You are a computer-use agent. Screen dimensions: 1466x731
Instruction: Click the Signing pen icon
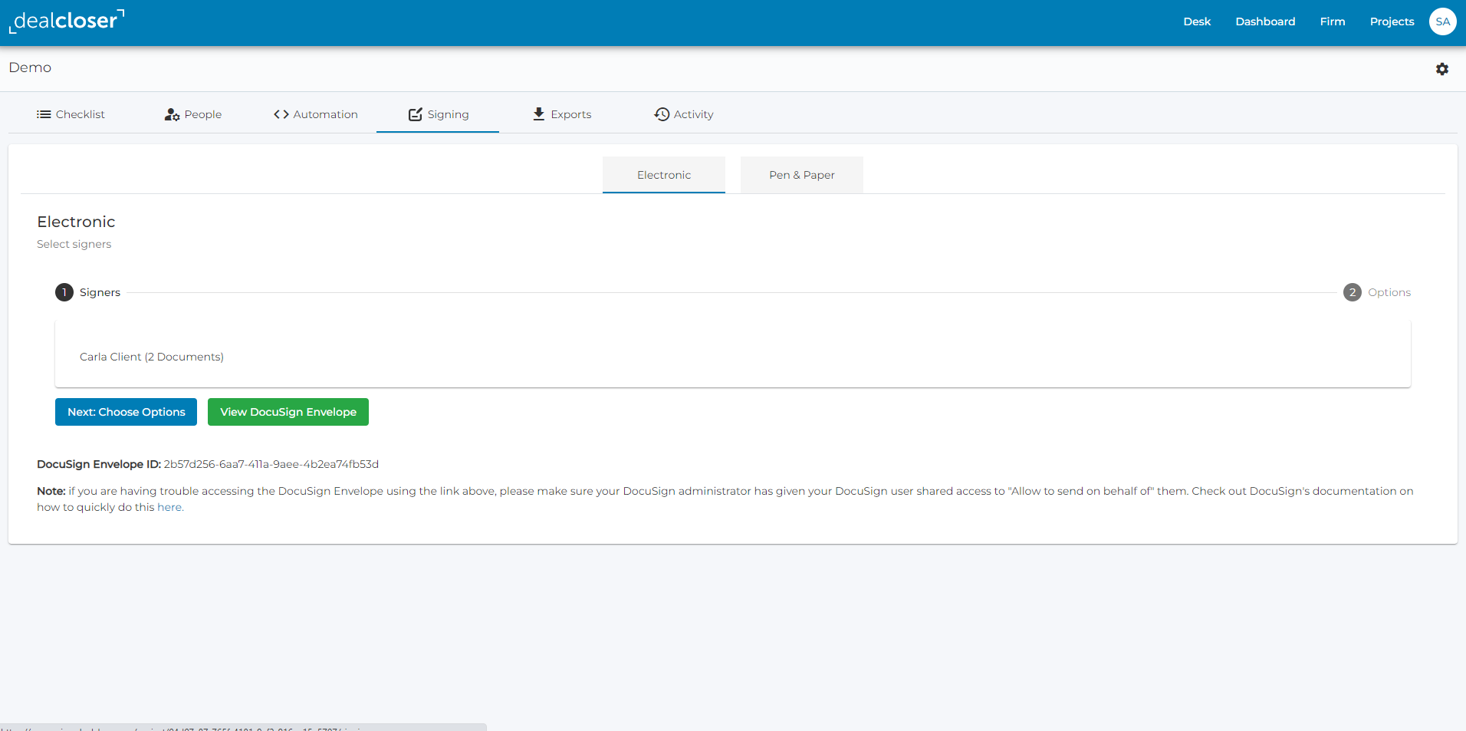point(415,114)
